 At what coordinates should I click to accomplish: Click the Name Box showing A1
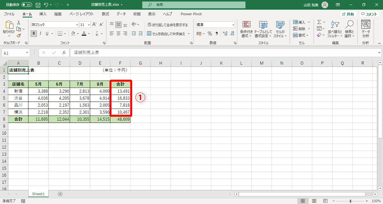[16, 53]
